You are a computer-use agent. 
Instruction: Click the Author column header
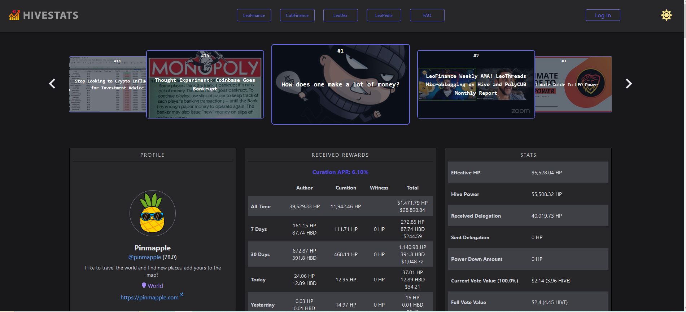305,188
